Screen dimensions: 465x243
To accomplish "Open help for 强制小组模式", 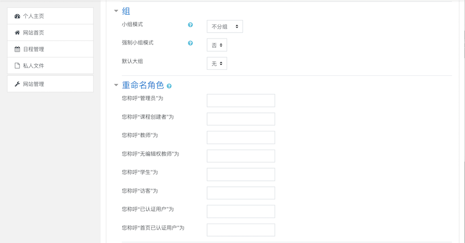I will [x=190, y=43].
